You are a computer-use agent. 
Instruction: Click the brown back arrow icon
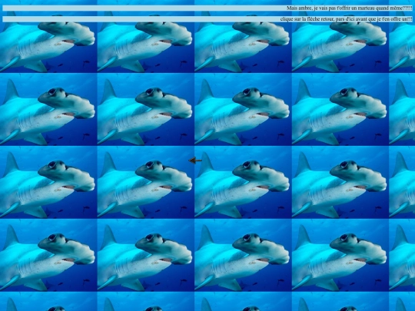195,160
